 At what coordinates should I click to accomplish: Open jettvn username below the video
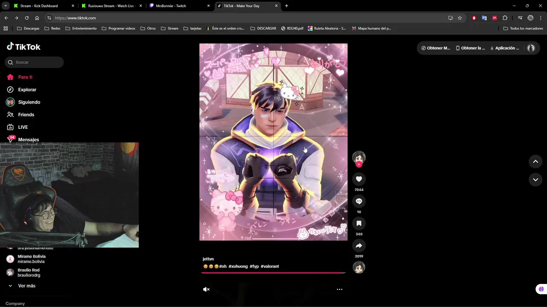(208, 259)
